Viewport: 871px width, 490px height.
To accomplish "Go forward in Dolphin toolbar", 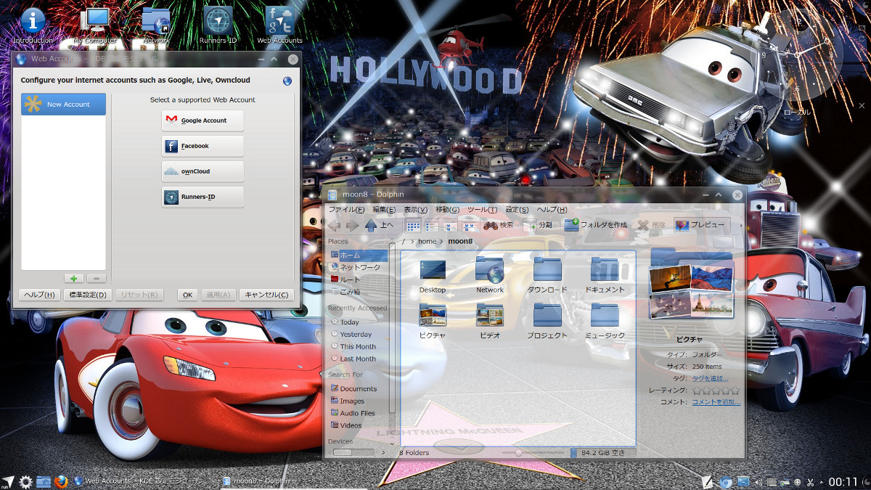I will 353,225.
